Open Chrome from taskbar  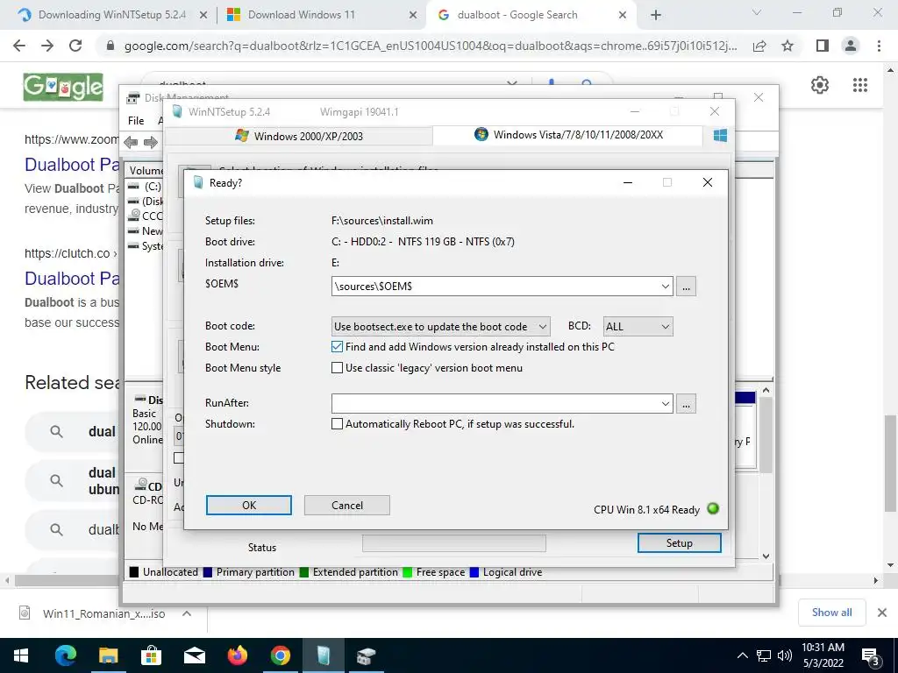point(280,655)
